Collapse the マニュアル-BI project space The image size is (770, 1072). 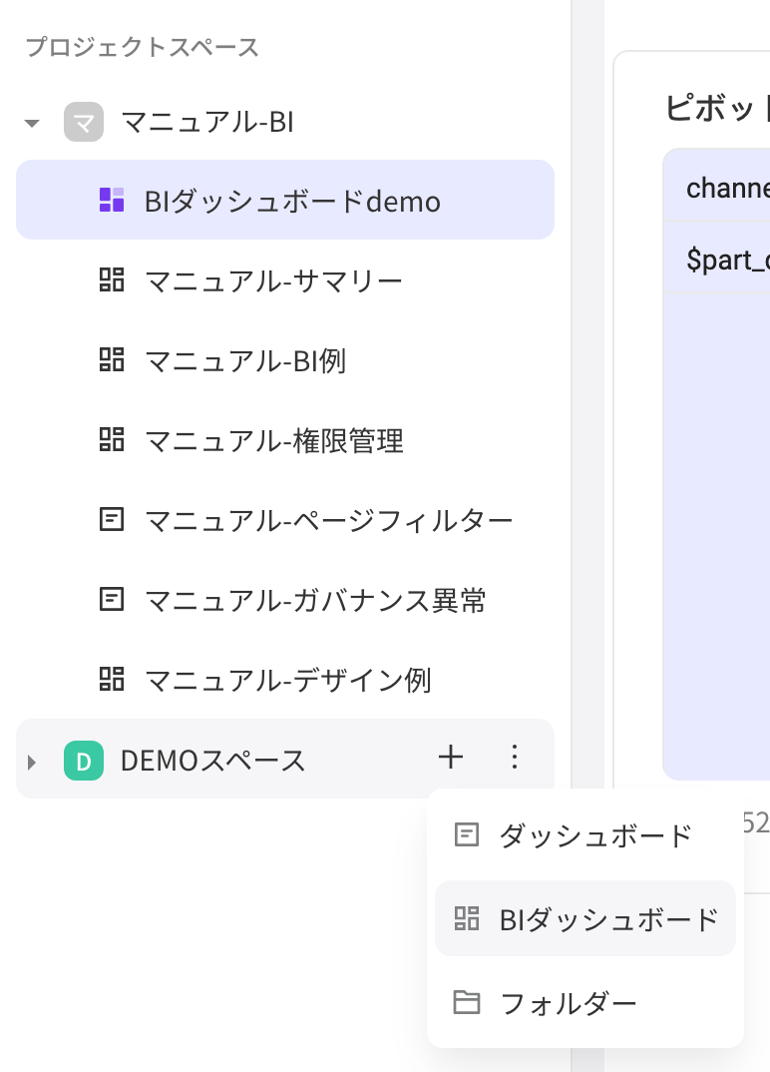pyautogui.click(x=32, y=123)
